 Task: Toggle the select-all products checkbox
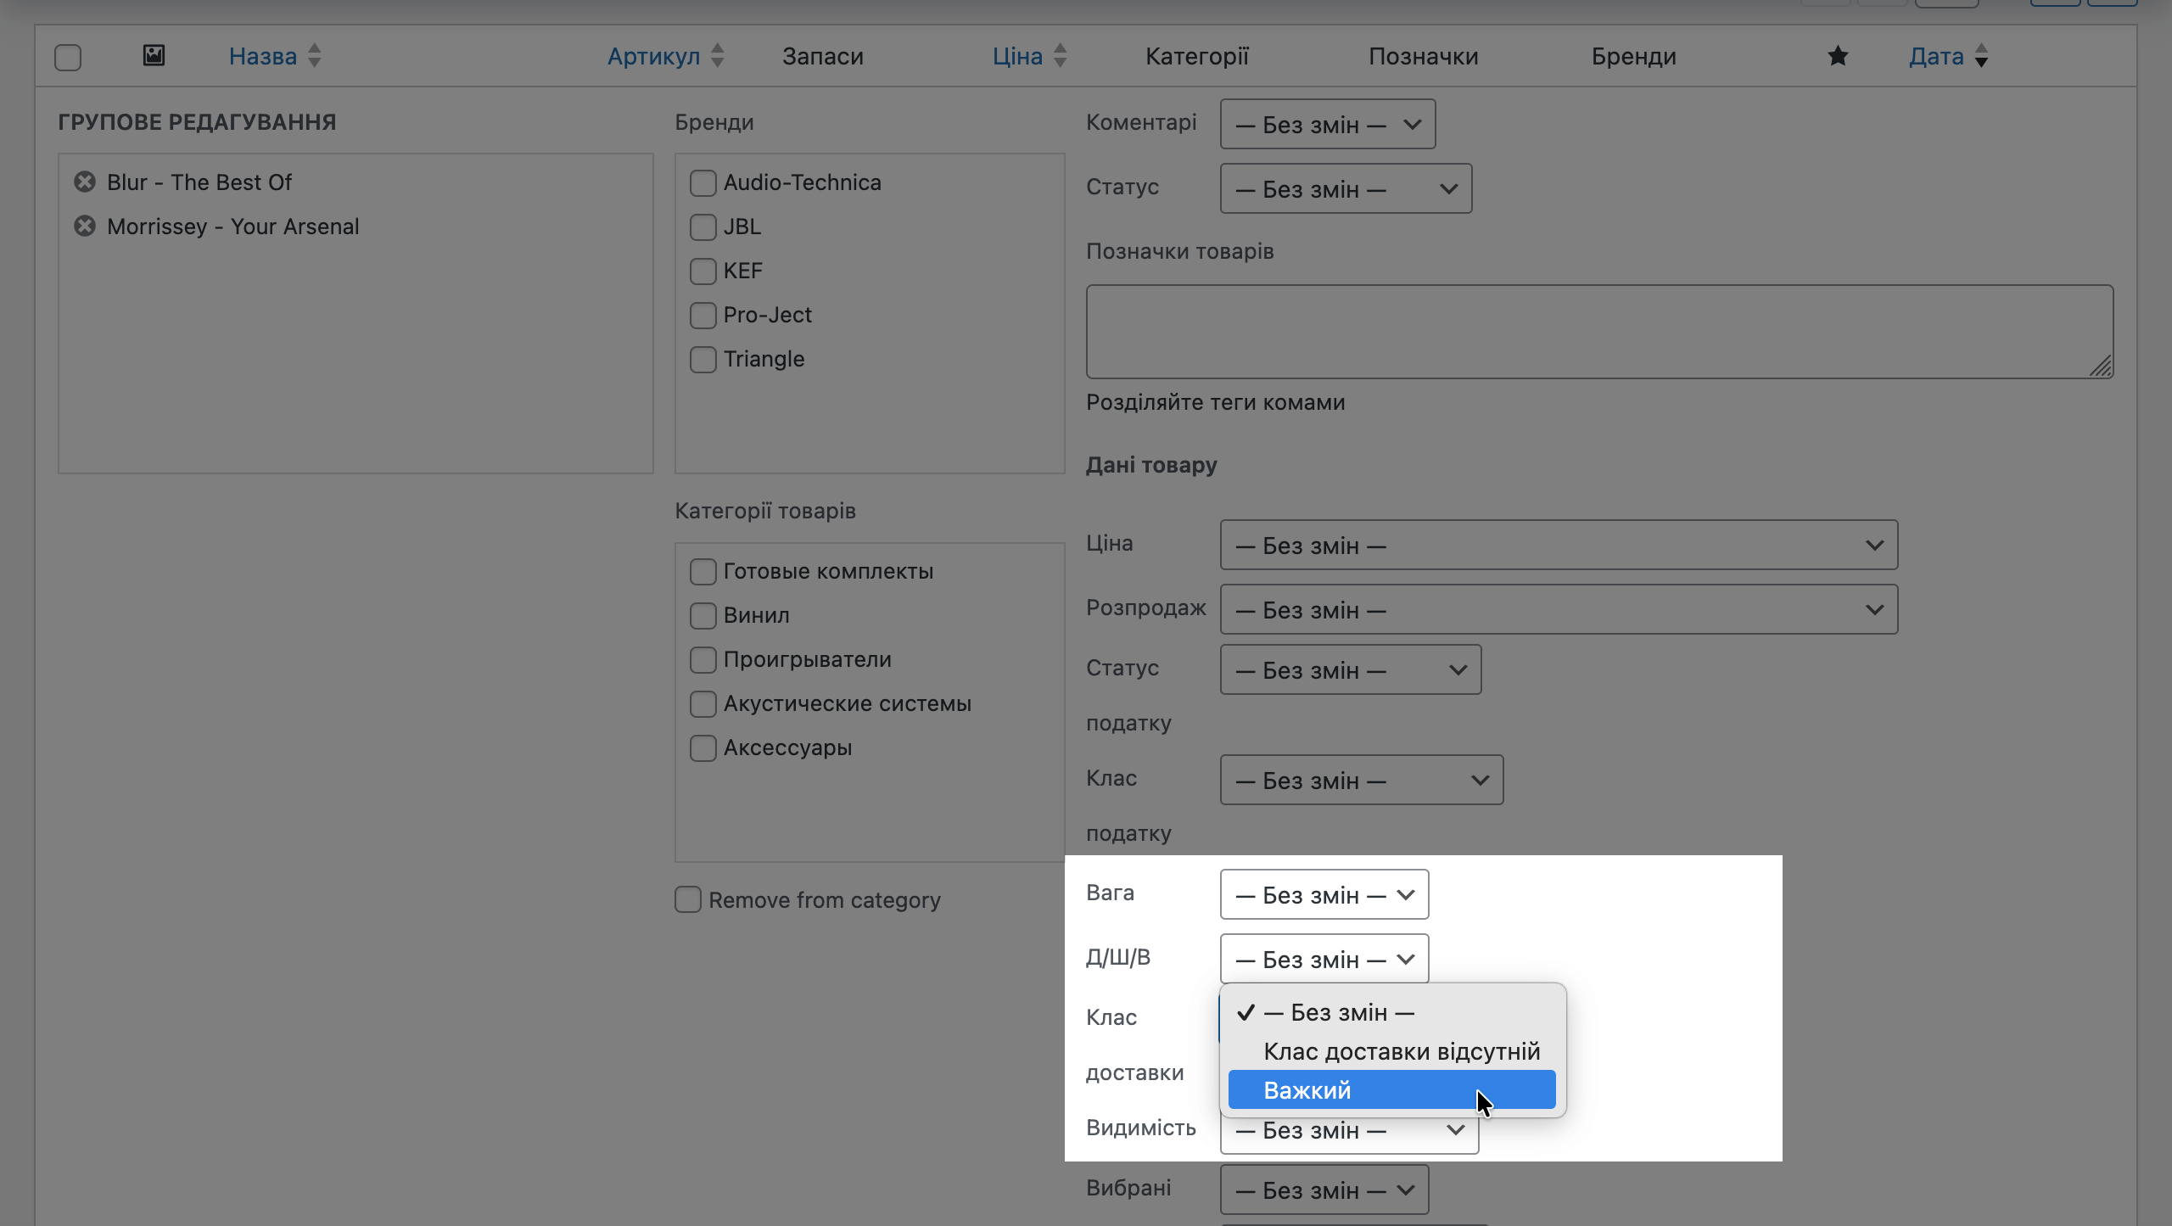pyautogui.click(x=68, y=58)
